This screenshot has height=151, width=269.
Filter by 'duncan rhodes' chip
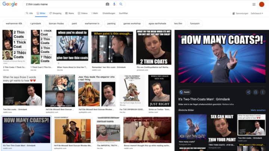click(x=56, y=23)
